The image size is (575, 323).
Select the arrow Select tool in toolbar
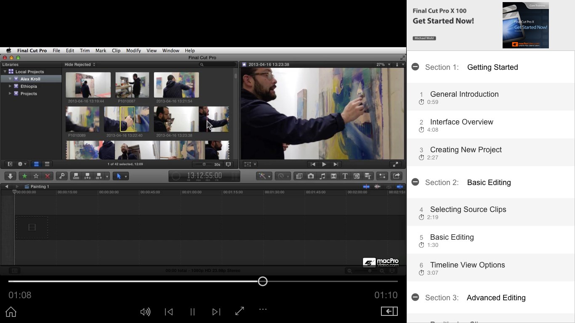pos(118,176)
